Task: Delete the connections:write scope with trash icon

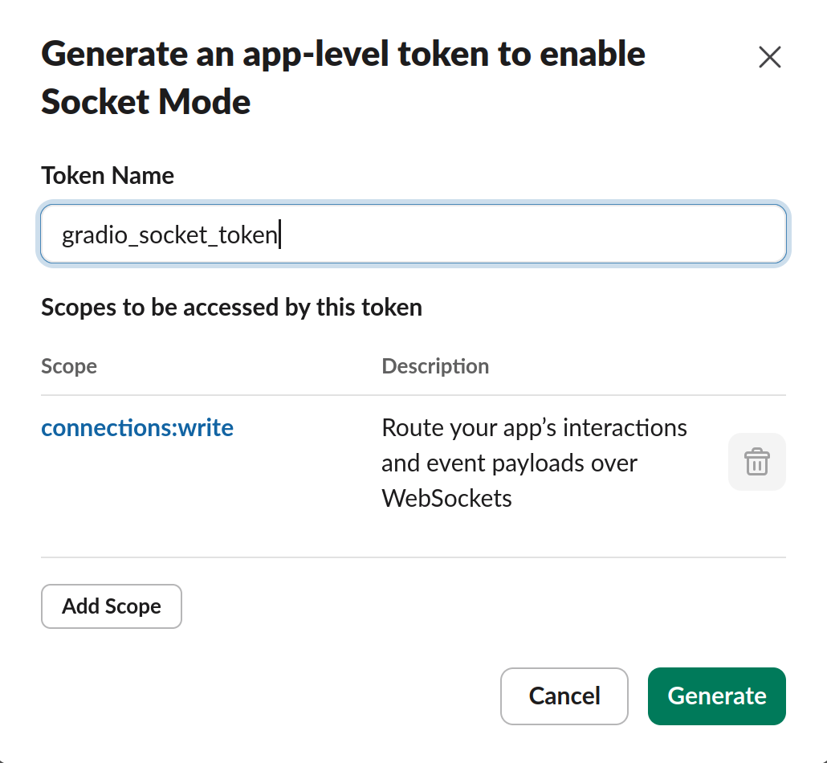Action: [x=757, y=462]
